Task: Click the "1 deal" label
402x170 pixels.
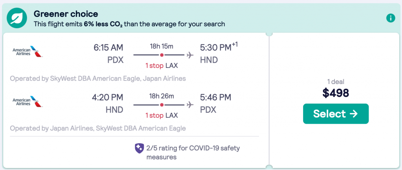Action: (x=336, y=81)
